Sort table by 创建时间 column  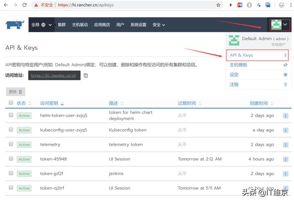[x=261, y=103]
